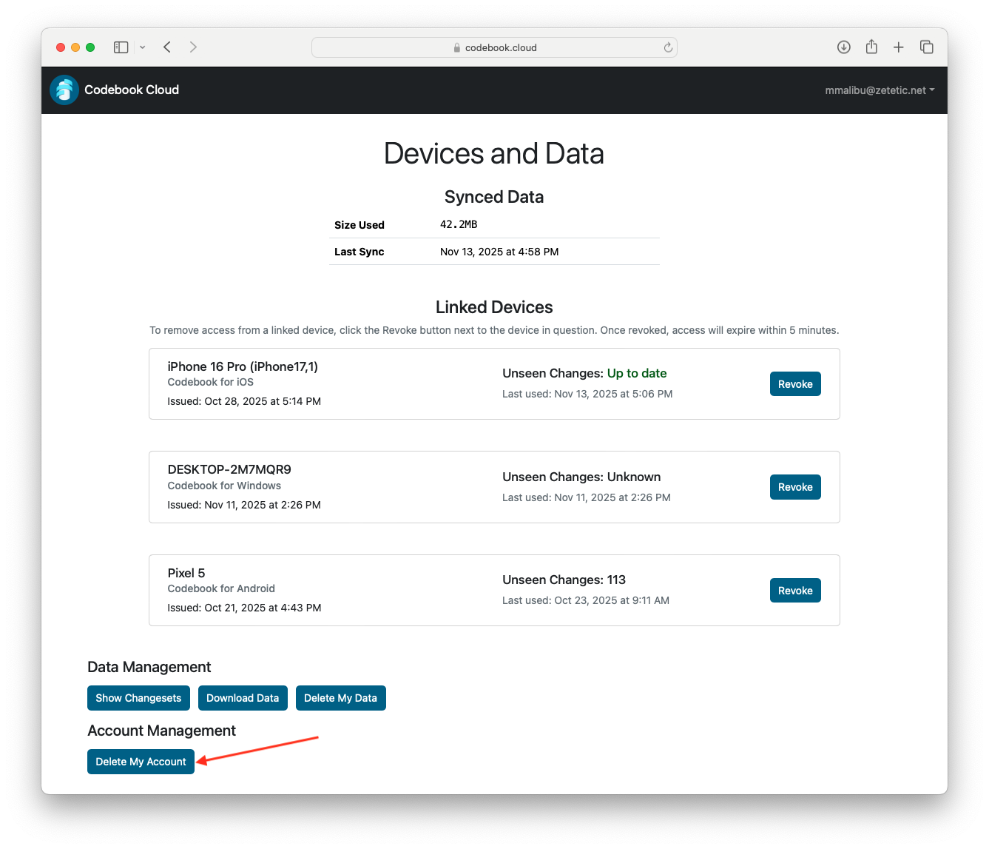This screenshot has height=849, width=989.
Task: Open Show Changesets
Action: [138, 697]
